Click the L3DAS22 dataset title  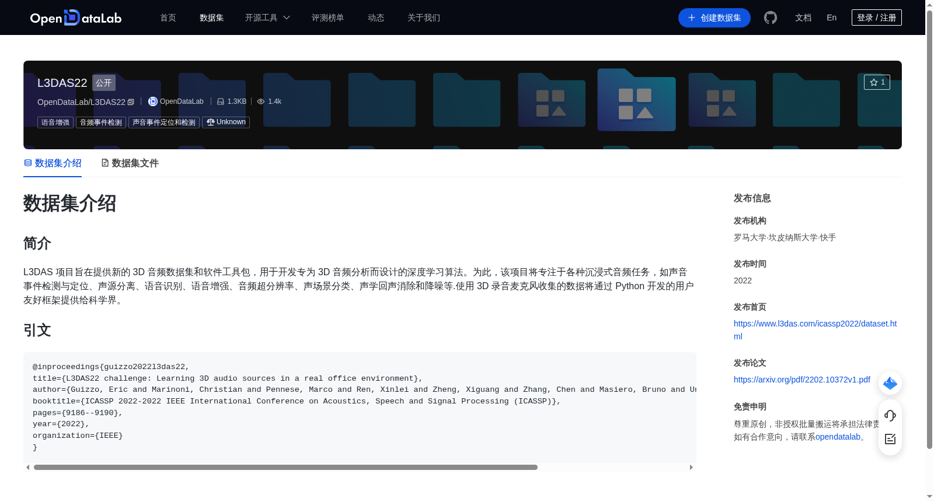click(62, 83)
